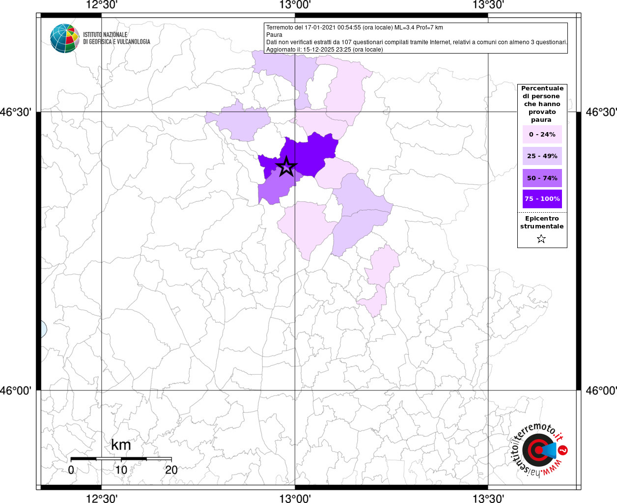The height and width of the screenshot is (503, 617).
Task: Click the 'Aggiornato il: 15-12-2025' line
Action: click(325, 50)
